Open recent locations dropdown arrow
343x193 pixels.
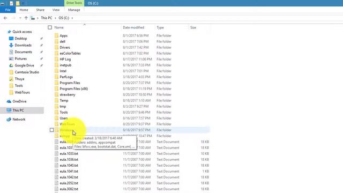pos(20,18)
